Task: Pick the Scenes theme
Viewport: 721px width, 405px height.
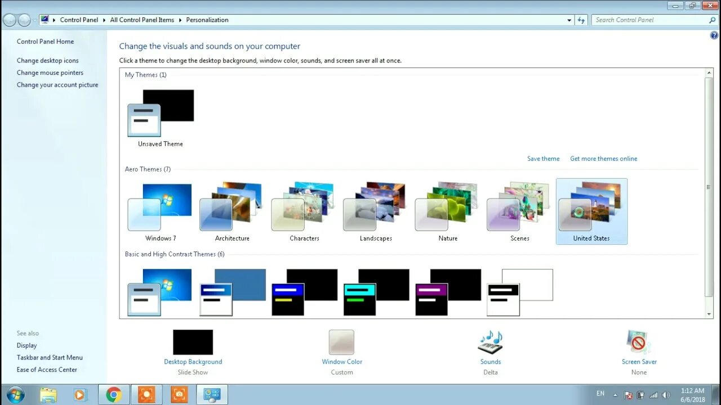Action: 519,212
